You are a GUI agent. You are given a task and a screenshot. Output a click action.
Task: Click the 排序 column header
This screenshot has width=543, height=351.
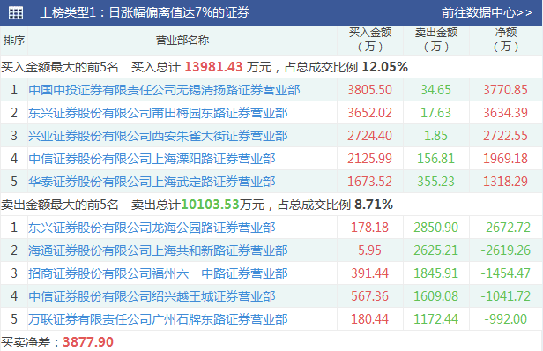(x=14, y=41)
